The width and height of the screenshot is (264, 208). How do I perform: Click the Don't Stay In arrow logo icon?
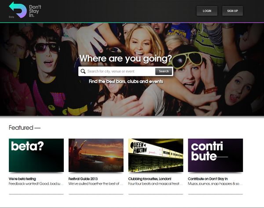click(18, 9)
